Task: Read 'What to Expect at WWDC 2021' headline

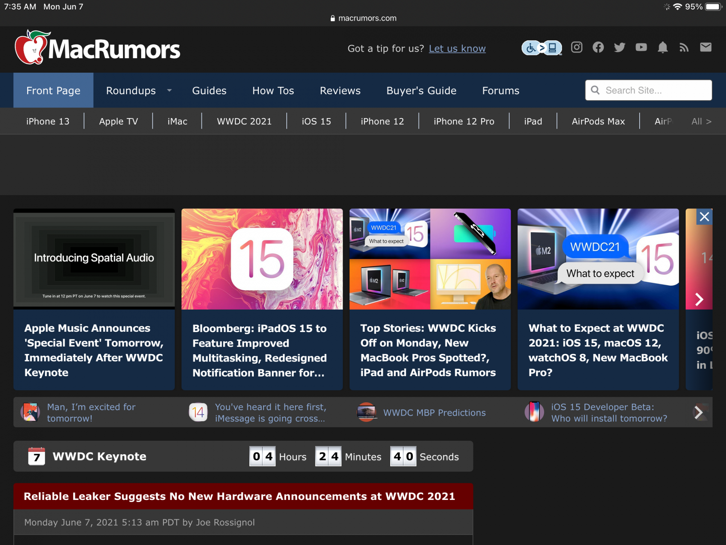Action: click(x=598, y=350)
